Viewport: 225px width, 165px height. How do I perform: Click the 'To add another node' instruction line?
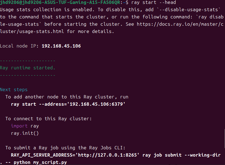(67, 97)
